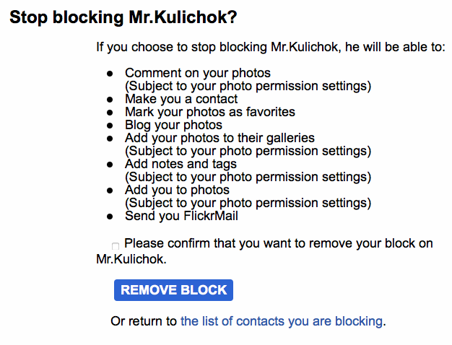The height and width of the screenshot is (345, 452).
Task: Click the 'Comment on your photos' item
Action: pos(198,73)
